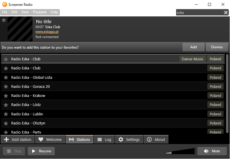230x159 pixels.
Task: Select Radio Eska - Goraca 20 station
Action: tap(113, 86)
